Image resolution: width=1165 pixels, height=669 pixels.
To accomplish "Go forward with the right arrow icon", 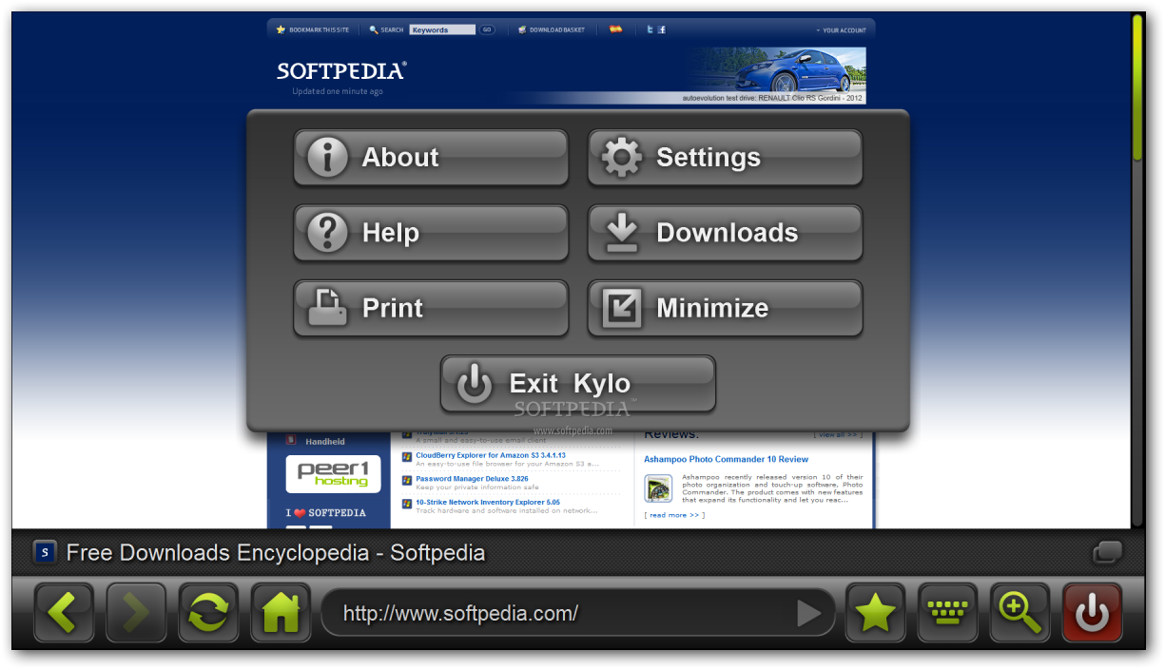I will pyautogui.click(x=136, y=613).
